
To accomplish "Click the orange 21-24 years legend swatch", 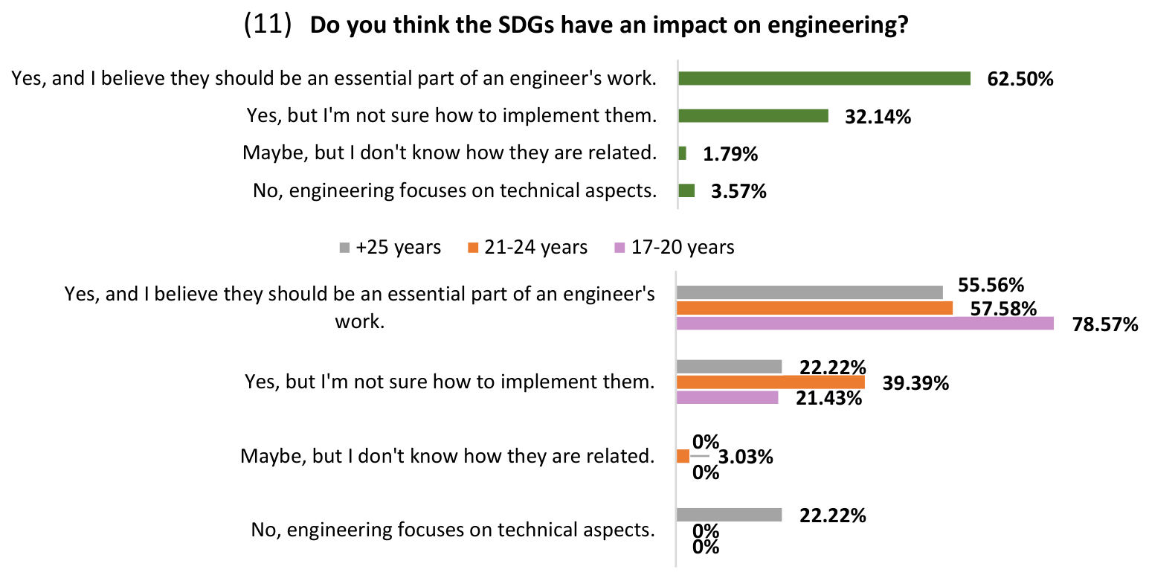I will [x=471, y=248].
